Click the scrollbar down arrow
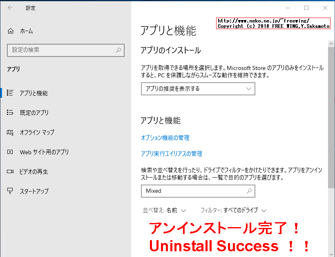Viewport: 335px width, 257px height. 331,254
